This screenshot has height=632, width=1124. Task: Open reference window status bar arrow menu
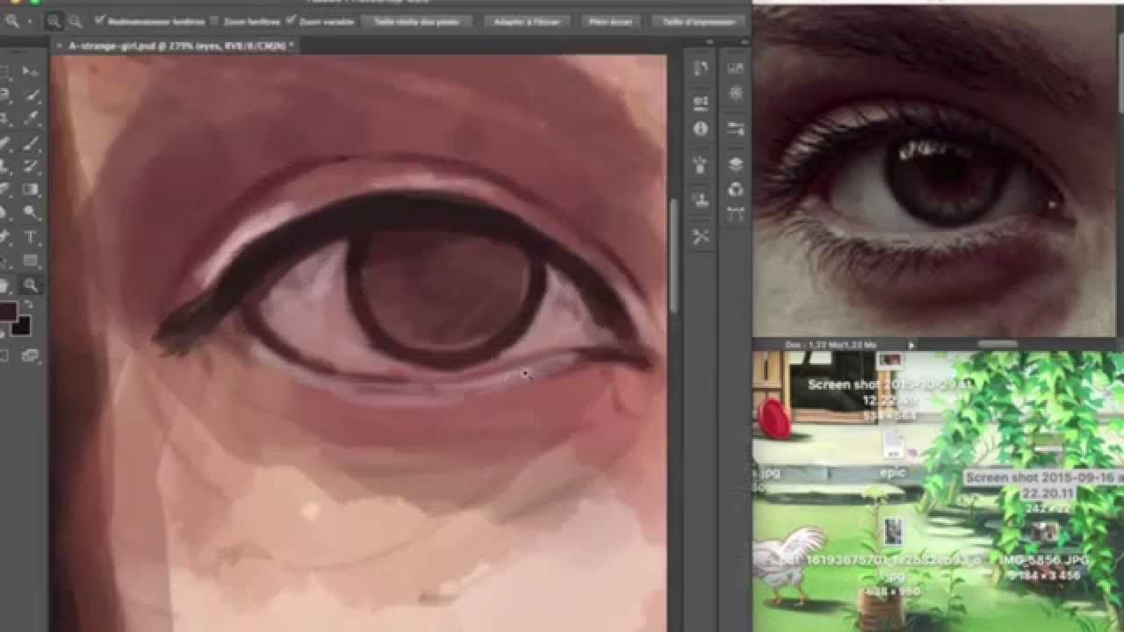tap(911, 345)
